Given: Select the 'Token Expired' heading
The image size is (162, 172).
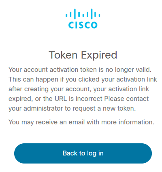Looking at the screenshot, I should pyautogui.click(x=83, y=55).
